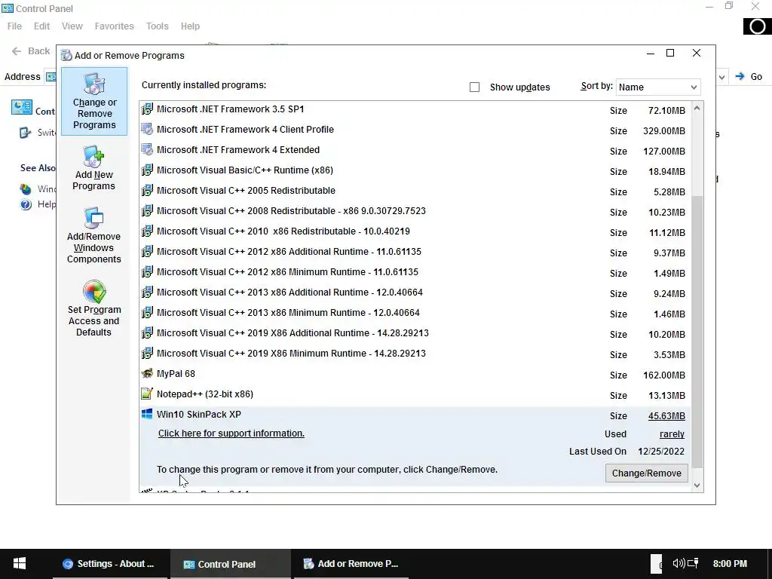
Task: Click the program list scrollbar thumb
Action: pyautogui.click(x=697, y=332)
